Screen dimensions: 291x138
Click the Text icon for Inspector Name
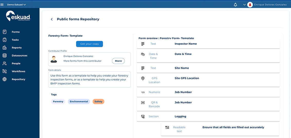143,44
